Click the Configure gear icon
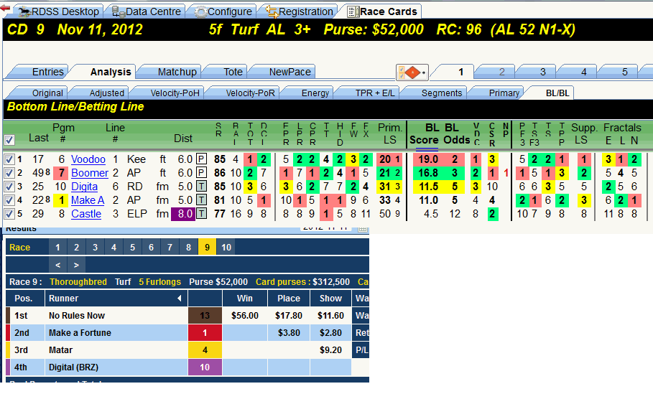Image resolution: width=653 pixels, height=394 pixels. [200, 12]
